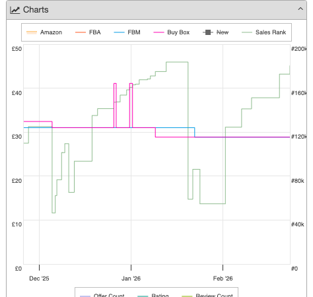Click the Dec '25 axis label
Image resolution: width=313 pixels, height=297 pixels.
coord(39,279)
